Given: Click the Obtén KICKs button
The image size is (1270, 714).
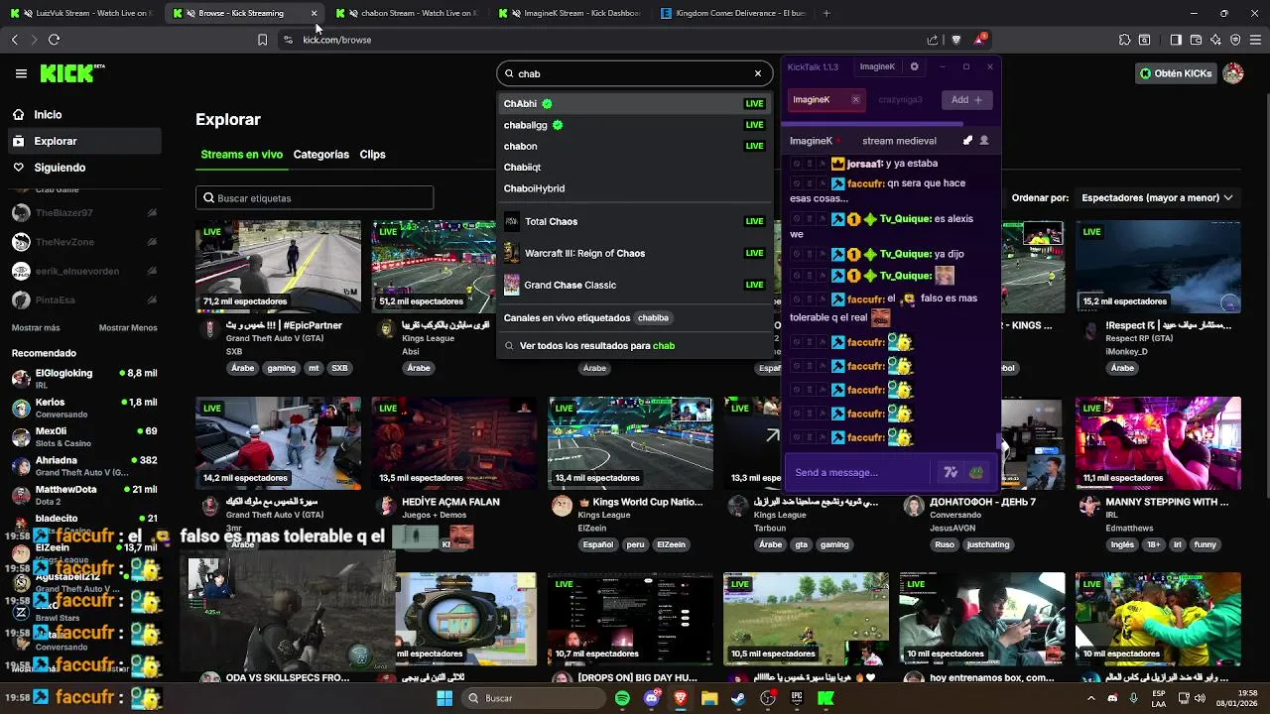Looking at the screenshot, I should tap(1176, 73).
